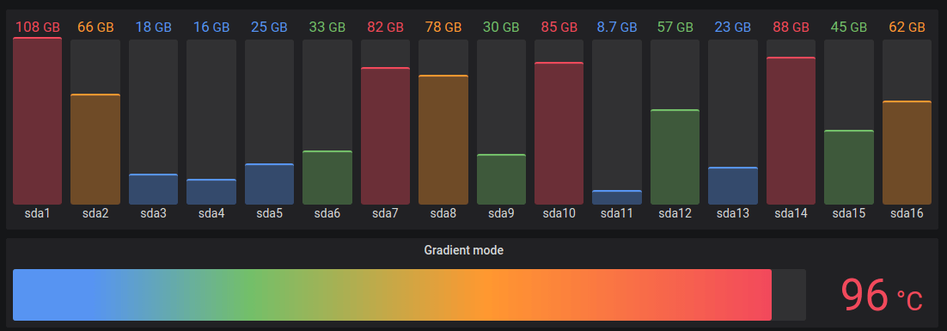Select the orange sda8 bar
The image size is (947, 331).
[443, 139]
